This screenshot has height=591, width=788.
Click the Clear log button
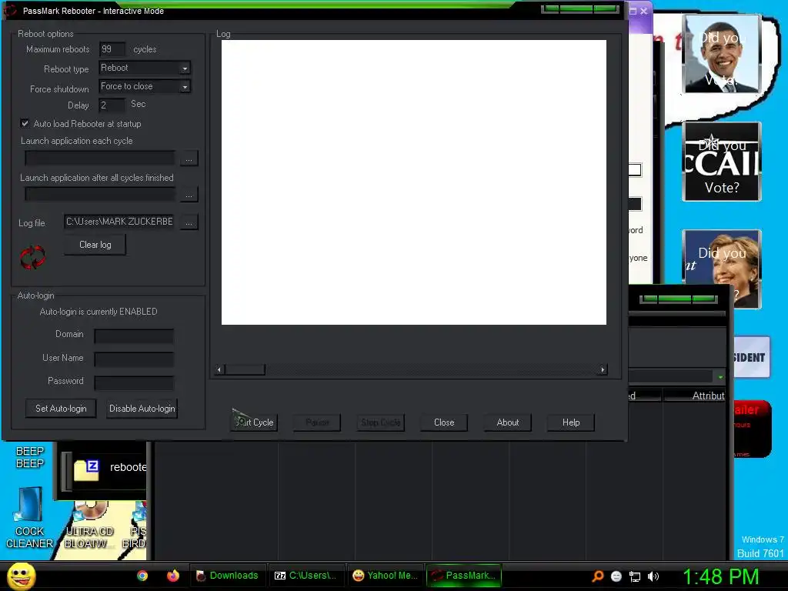click(x=95, y=245)
